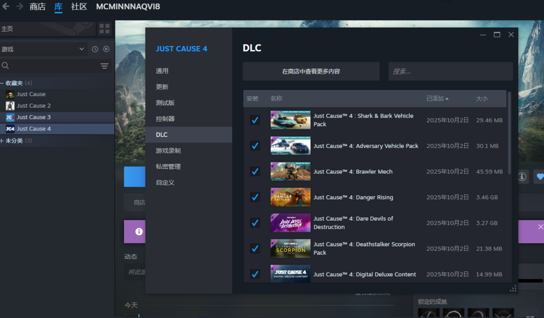544x318 pixels.
Task: Switch to the 更新 settings tab
Action: tap(162, 87)
